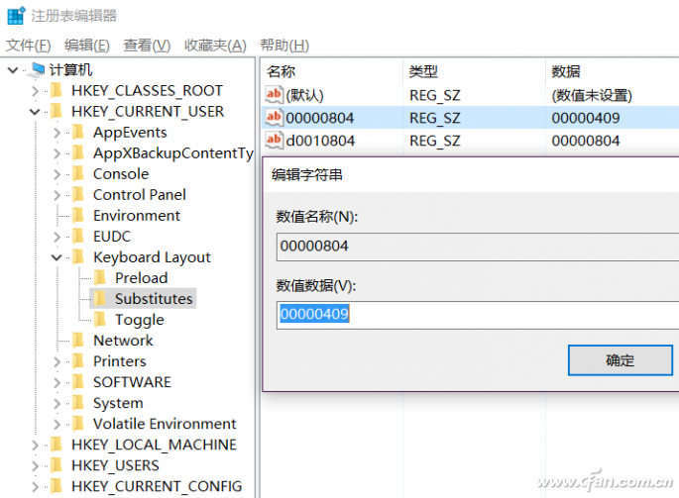Screen dimensions: 679x498
Task: Click the 数值名称 field showing 00000804
Action: point(478,247)
